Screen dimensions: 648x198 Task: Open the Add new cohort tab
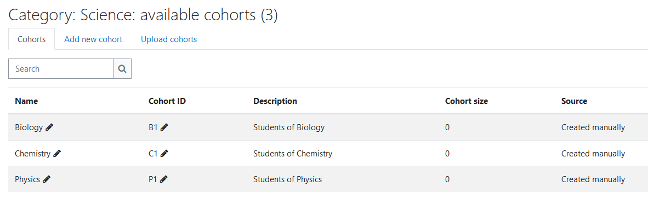click(93, 39)
